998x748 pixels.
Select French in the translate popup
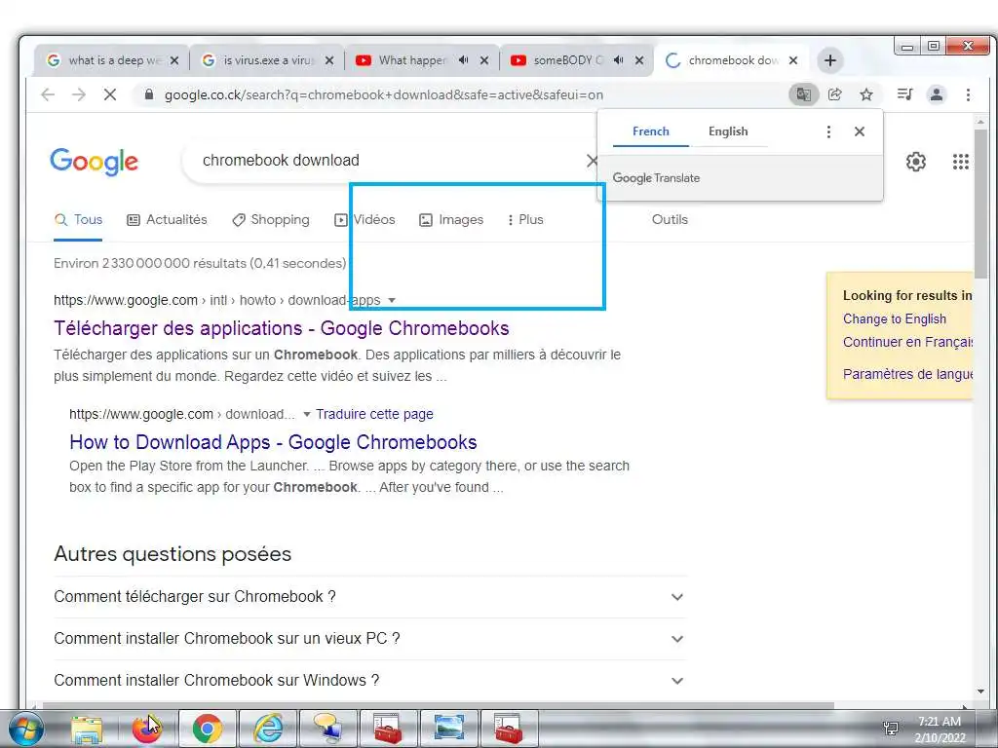pos(650,131)
